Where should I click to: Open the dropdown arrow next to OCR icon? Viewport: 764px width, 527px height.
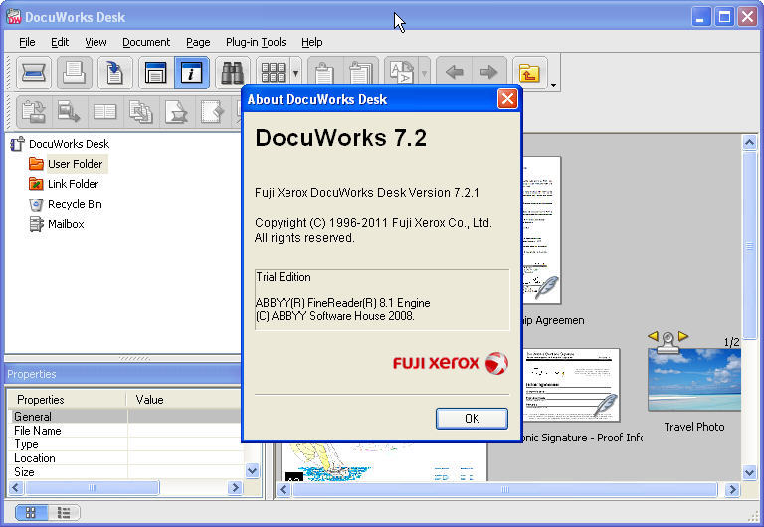tap(424, 73)
